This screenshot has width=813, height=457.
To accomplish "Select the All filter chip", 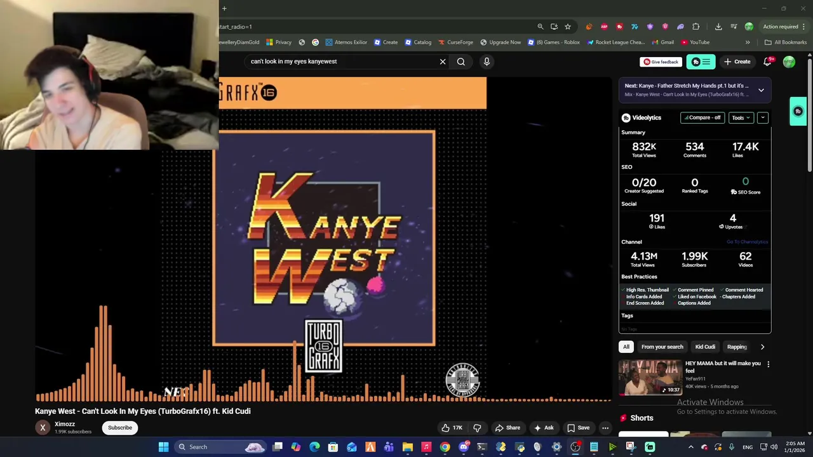I will pos(626,347).
